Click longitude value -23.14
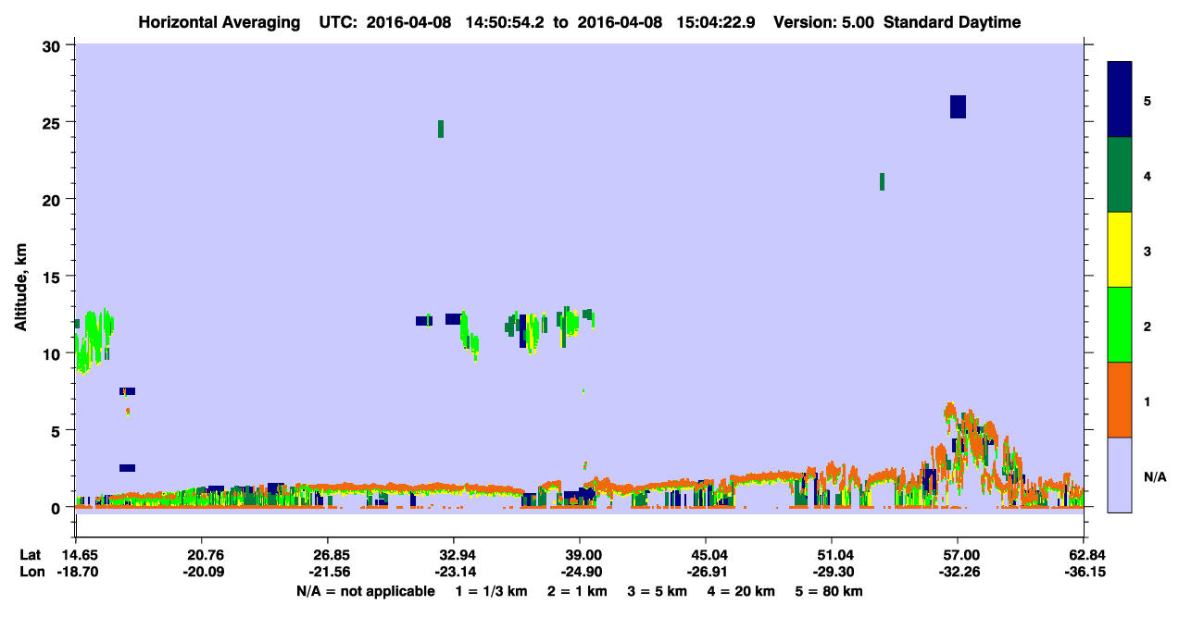The width and height of the screenshot is (1204, 617). point(454,573)
